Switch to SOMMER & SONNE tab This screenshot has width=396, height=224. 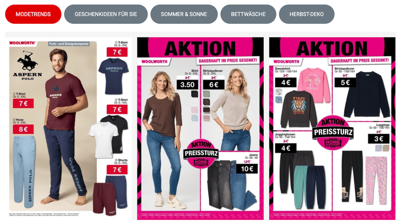tap(184, 14)
